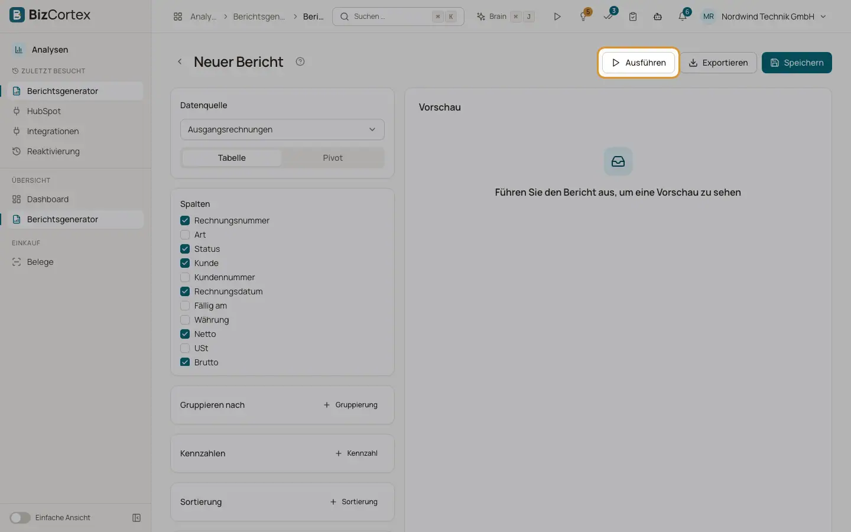Uncheck the Status column
The image size is (851, 532).
[x=185, y=249]
